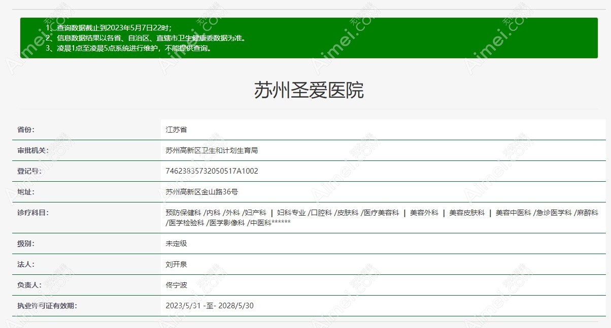Image resolution: width=611 pixels, height=328 pixels.
Task: Select the 省份 label
Action: coord(26,130)
